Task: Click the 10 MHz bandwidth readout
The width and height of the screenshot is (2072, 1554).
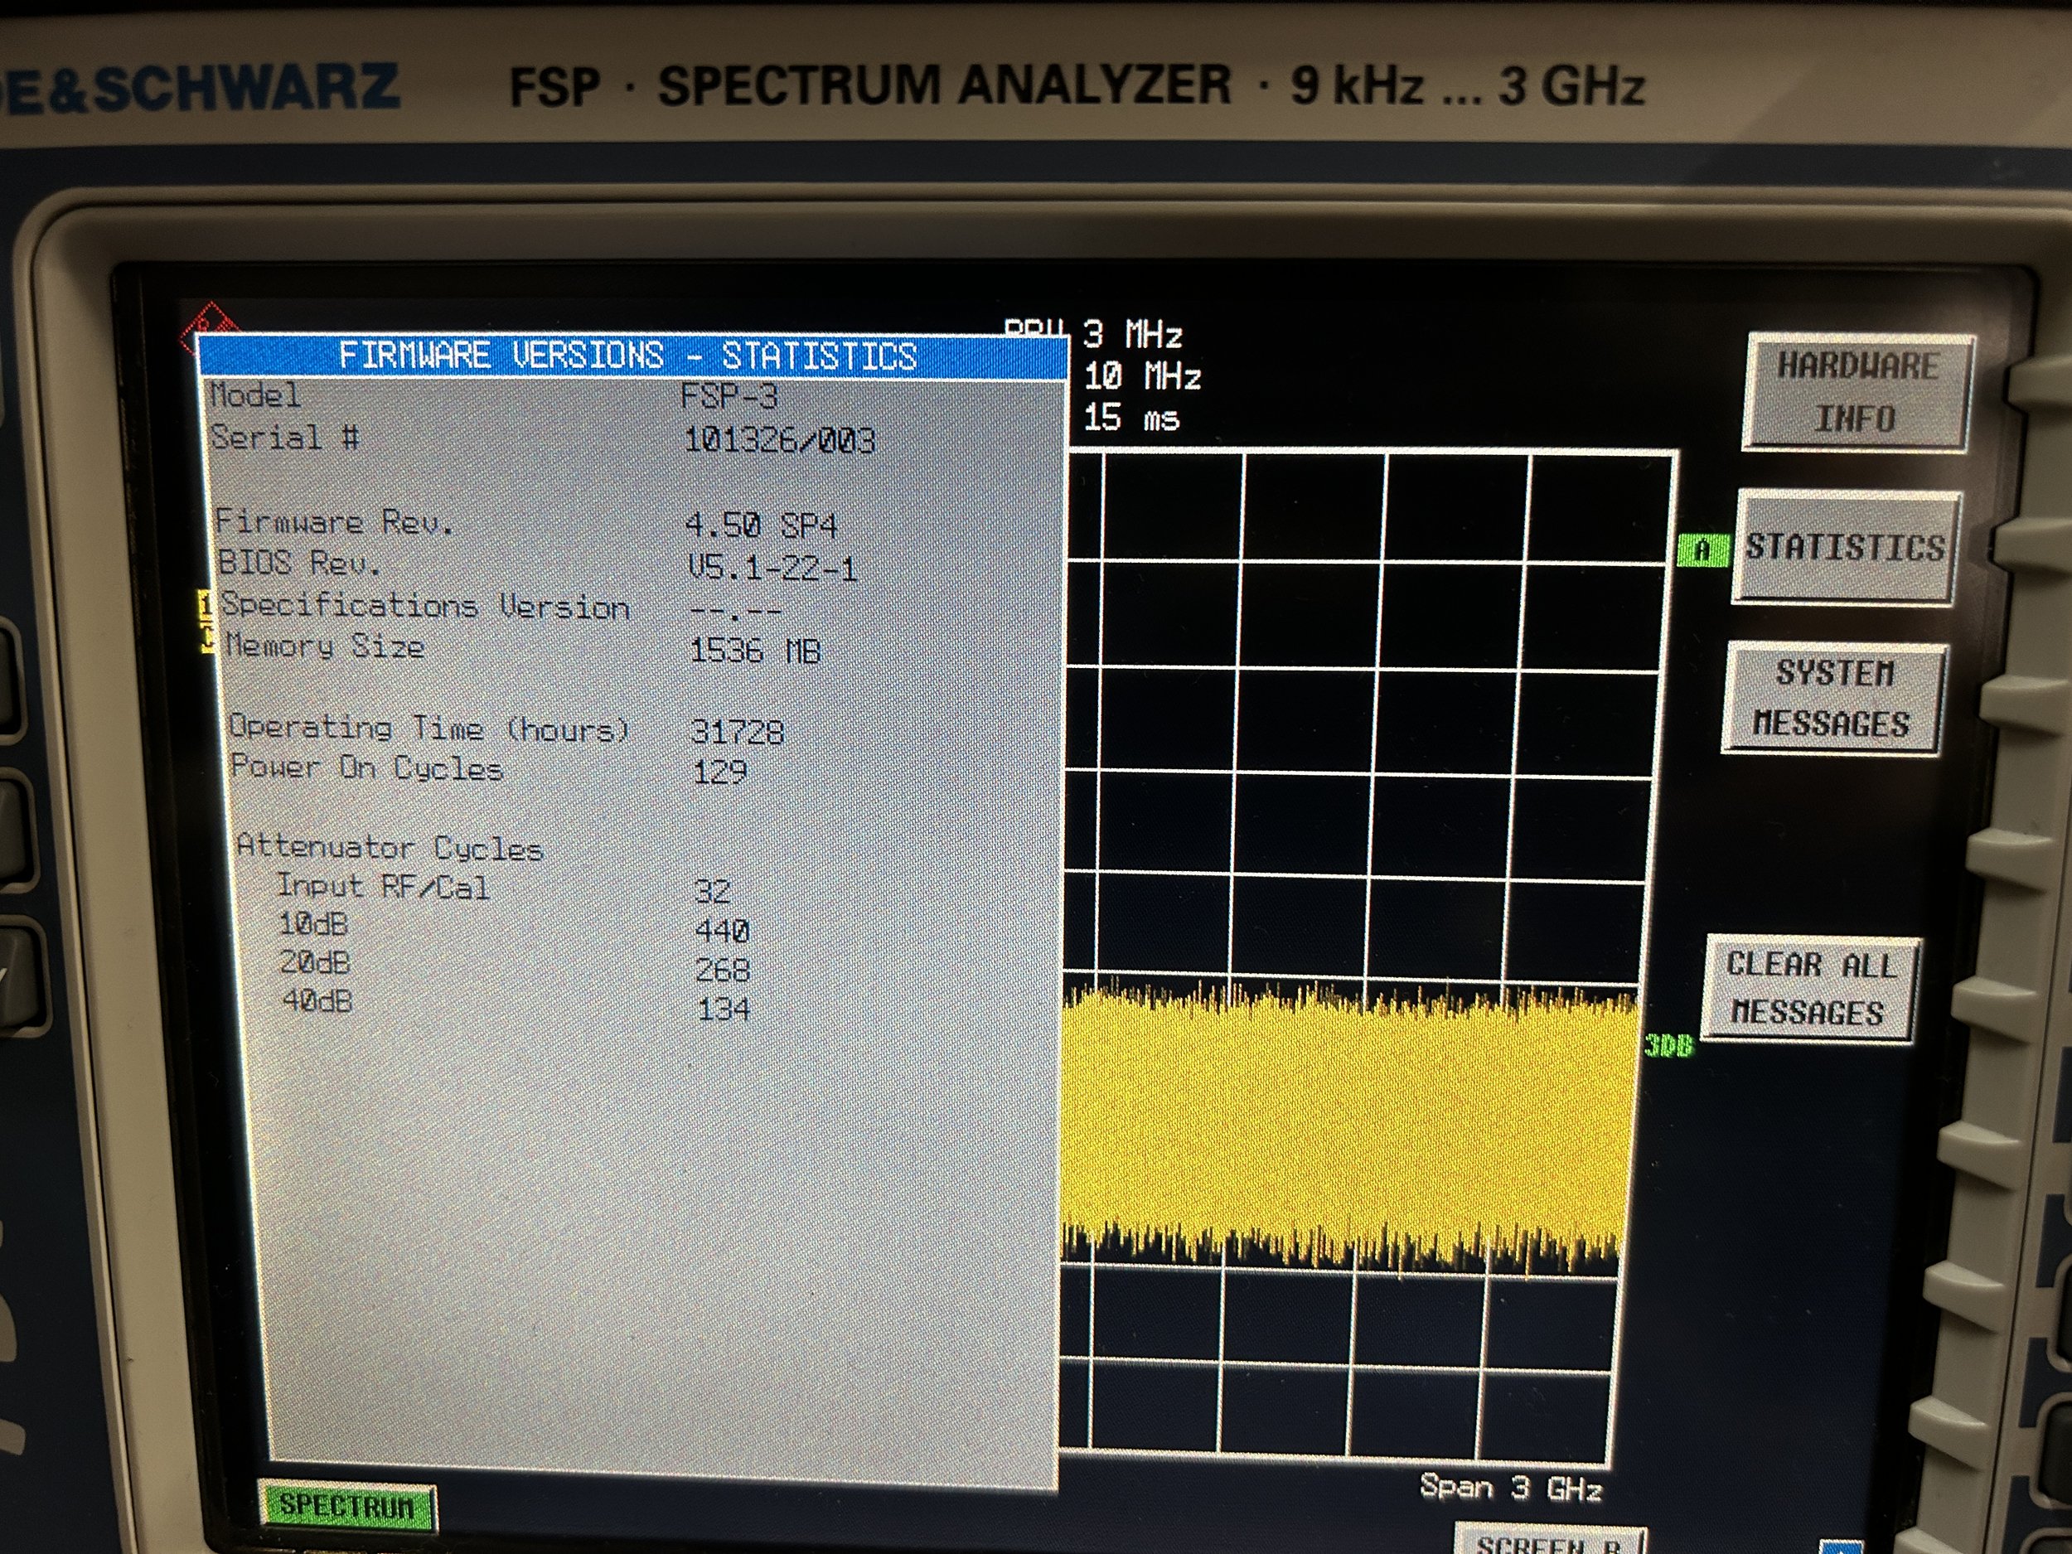Action: 1142,376
